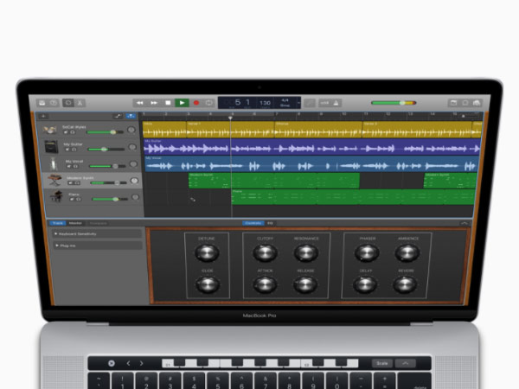Click the CUTOFF knob on synth panel
The height and width of the screenshot is (389, 519).
266,252
